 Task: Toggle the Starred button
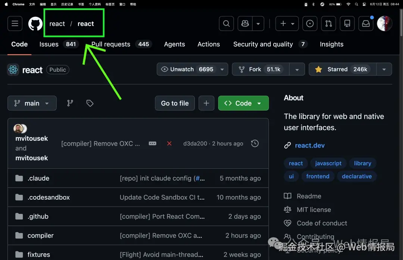(x=342, y=69)
